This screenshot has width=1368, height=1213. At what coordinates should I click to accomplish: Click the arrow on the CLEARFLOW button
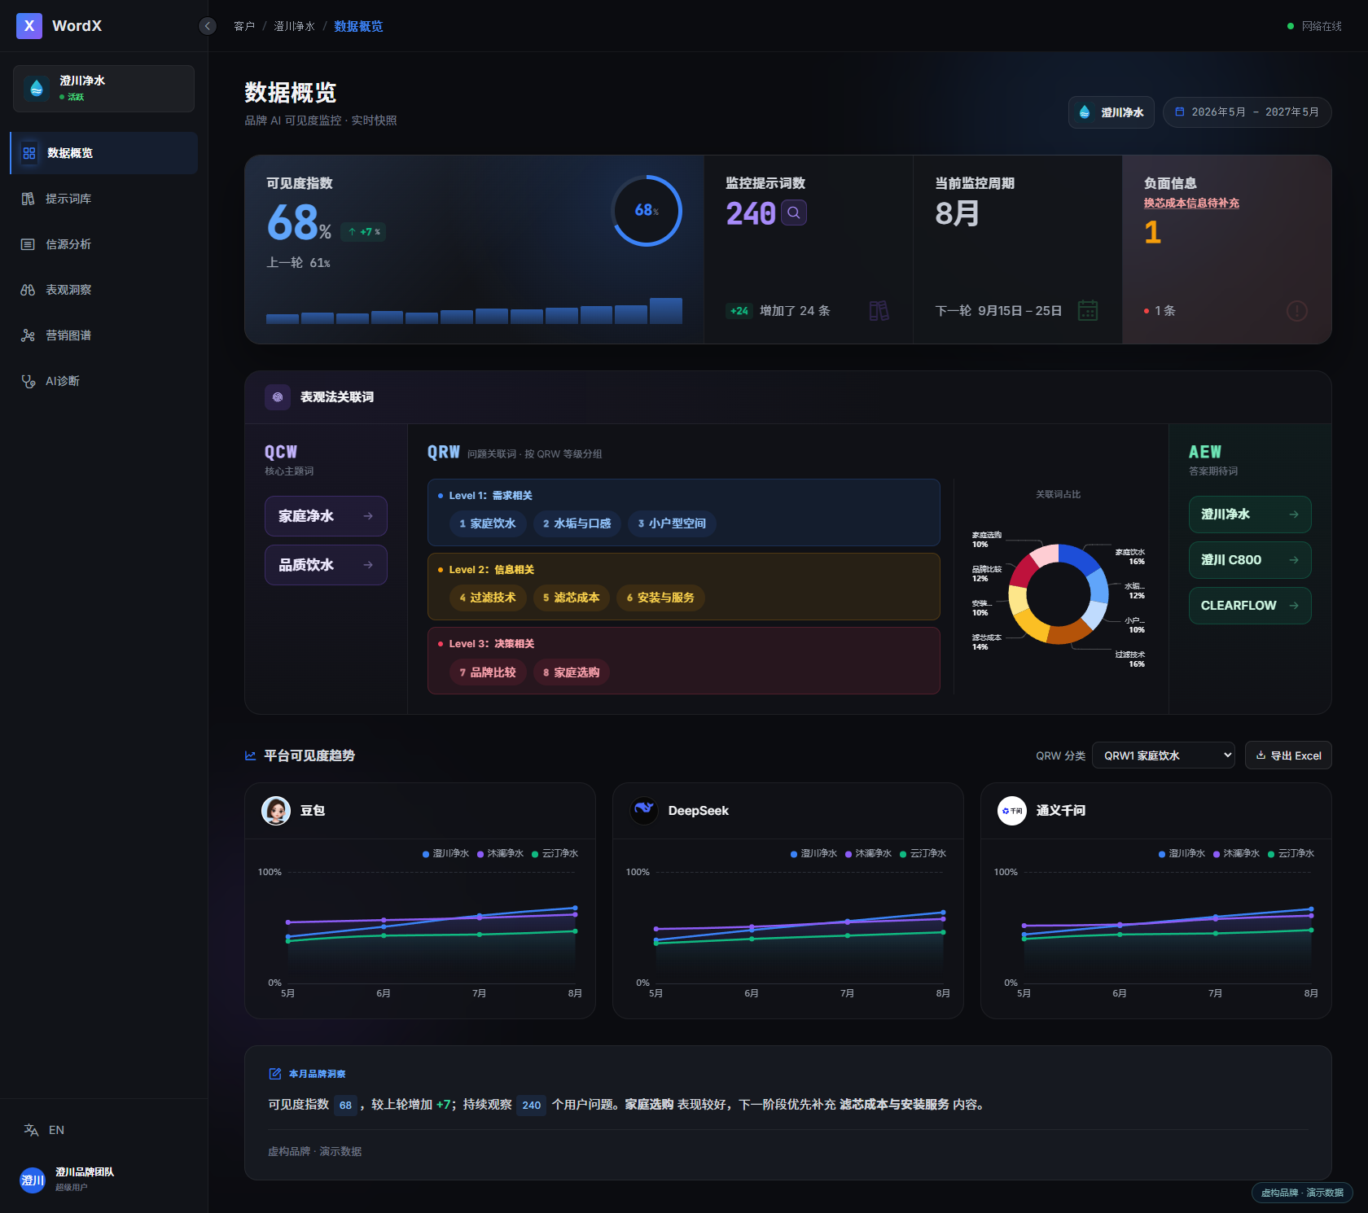click(1294, 606)
